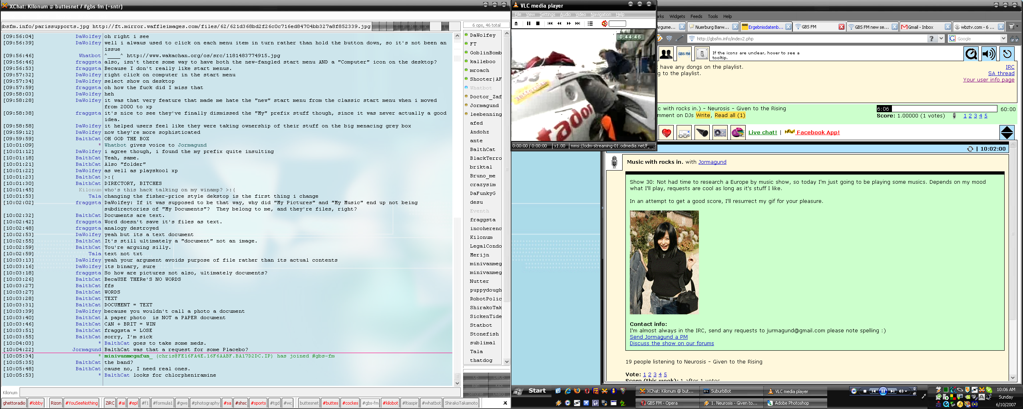Close the active GBS FM tab with red X
The image size is (1023, 409).
click(x=841, y=27)
